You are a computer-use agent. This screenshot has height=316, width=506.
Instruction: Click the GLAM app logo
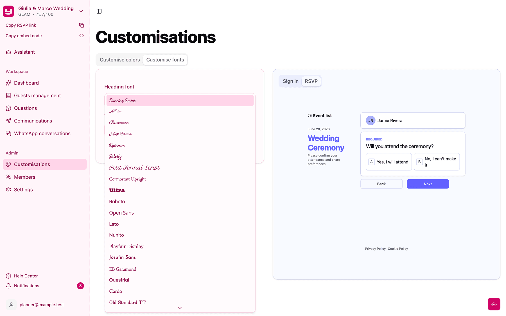click(x=8, y=11)
